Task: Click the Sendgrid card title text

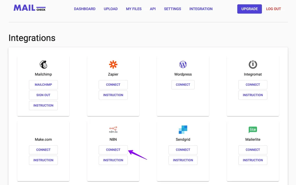Action: [x=183, y=139]
